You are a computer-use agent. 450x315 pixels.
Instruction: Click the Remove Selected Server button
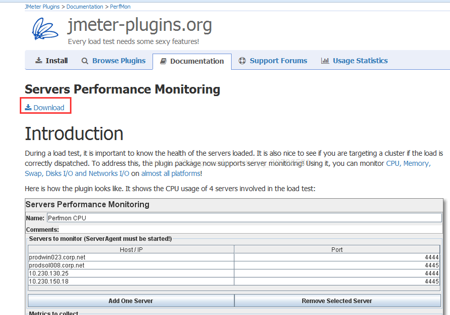tap(337, 301)
